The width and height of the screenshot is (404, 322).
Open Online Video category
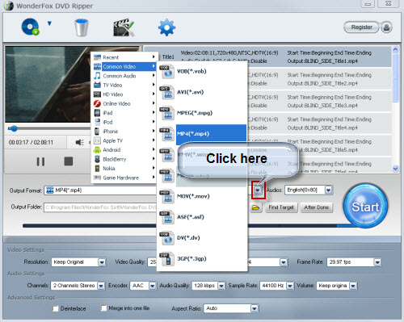coord(124,103)
